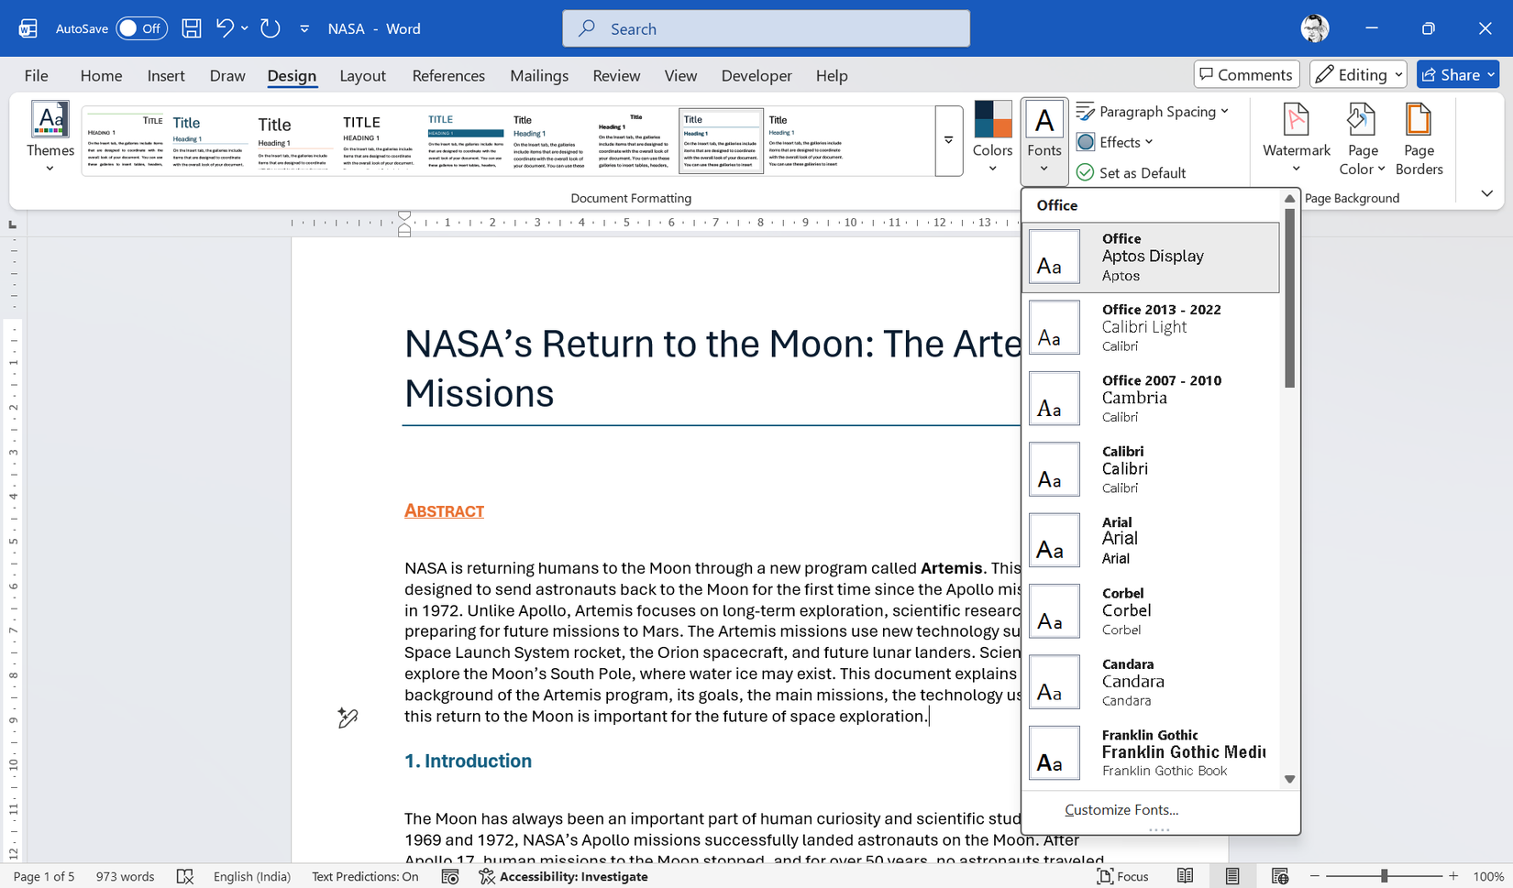Viewport: 1513px width, 888px height.
Task: Click Customize Fonts option
Action: (x=1121, y=810)
